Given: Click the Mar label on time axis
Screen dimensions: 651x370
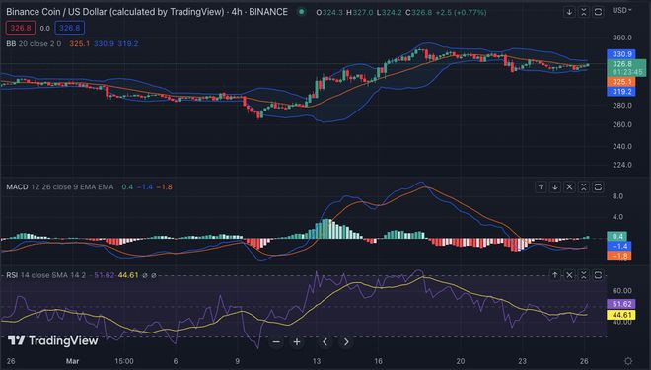Looking at the screenshot, I should 72,361.
